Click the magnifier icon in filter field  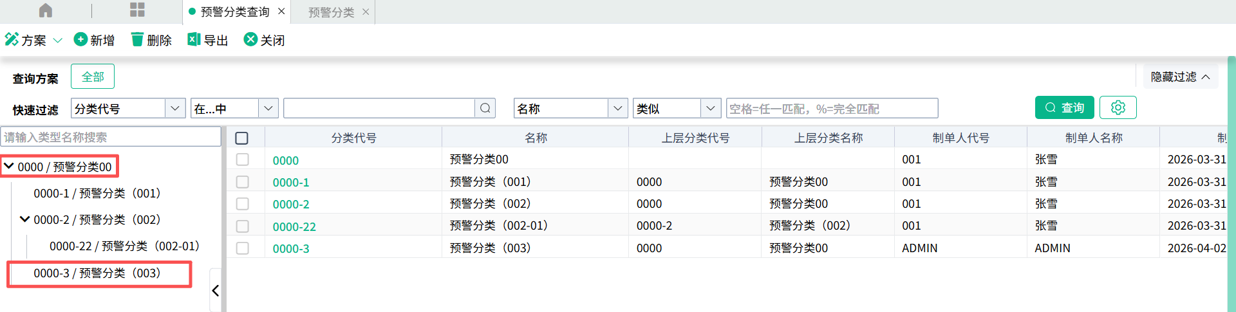click(485, 108)
